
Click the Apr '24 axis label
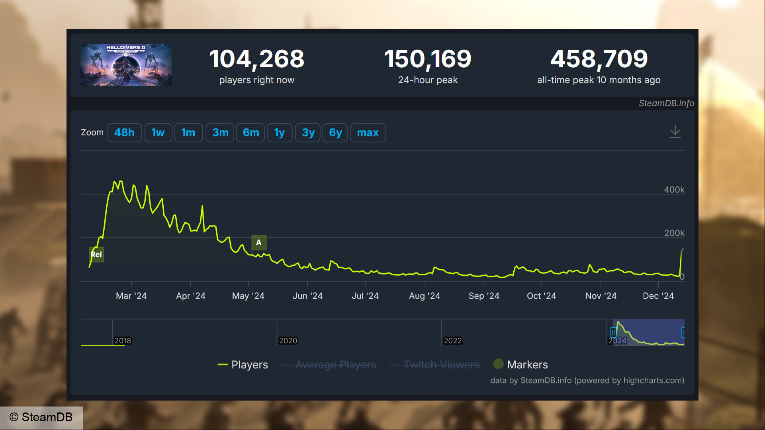(x=191, y=296)
